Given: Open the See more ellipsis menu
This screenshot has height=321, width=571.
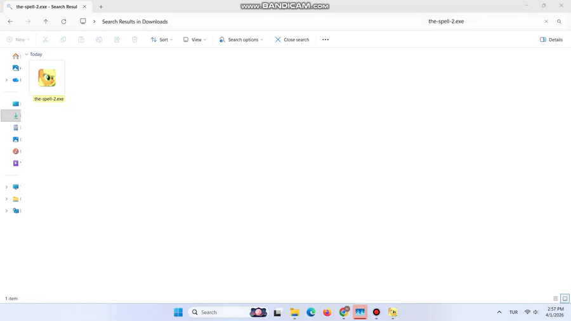Looking at the screenshot, I should click(325, 40).
